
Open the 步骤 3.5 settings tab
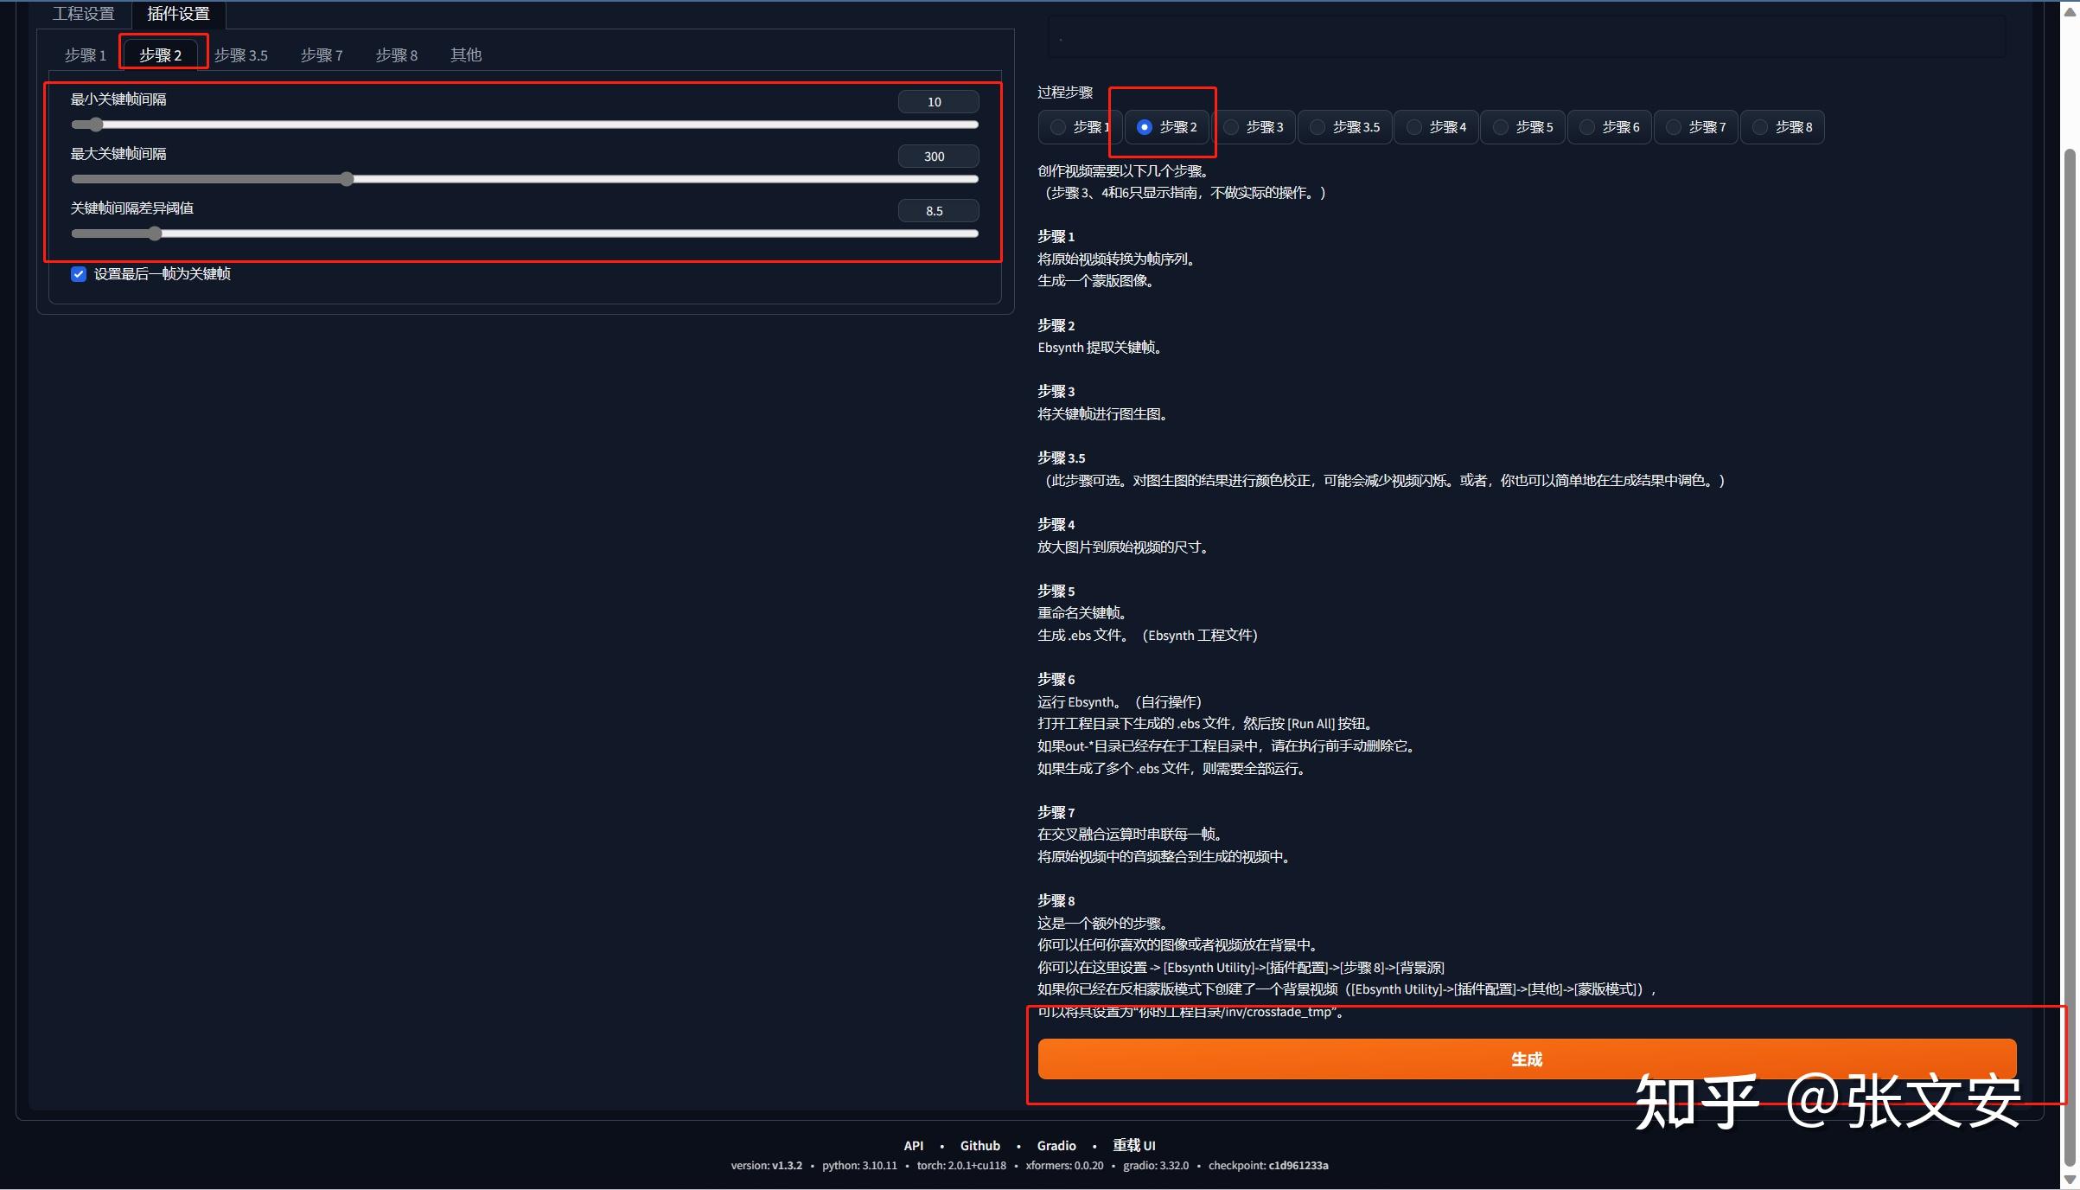pyautogui.click(x=241, y=54)
